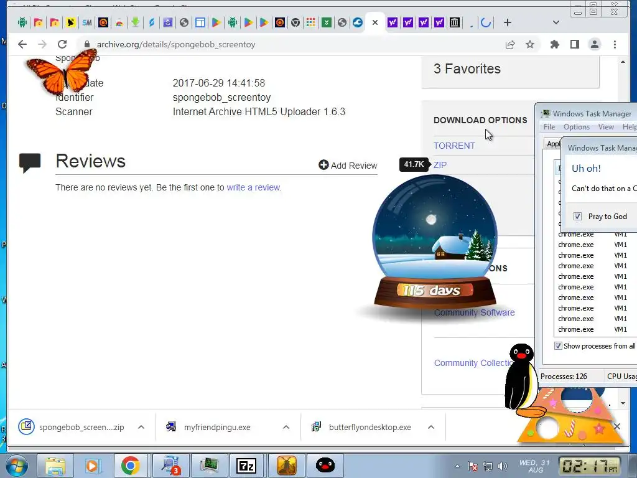
Task: Close the current tab with the X
Action: [x=375, y=23]
